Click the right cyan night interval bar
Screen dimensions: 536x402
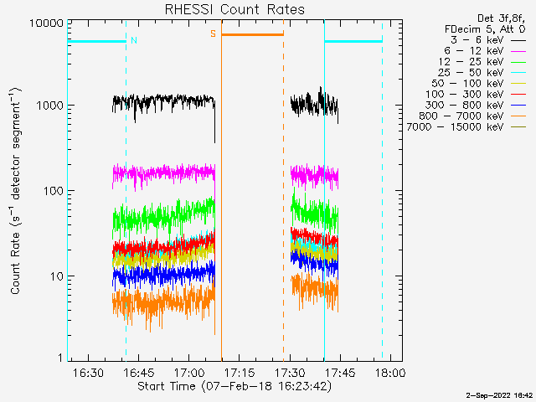coord(353,41)
